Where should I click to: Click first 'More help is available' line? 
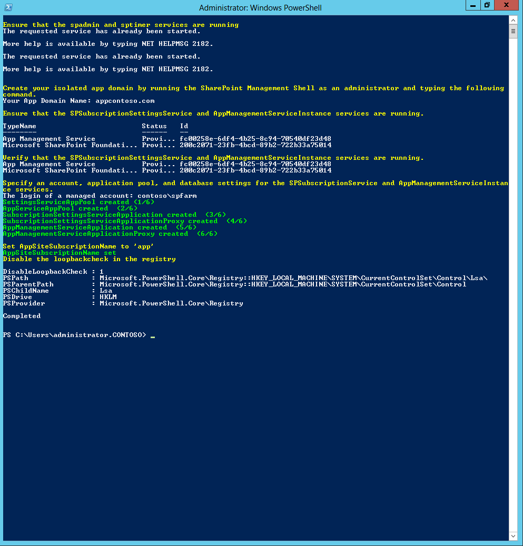click(108, 44)
